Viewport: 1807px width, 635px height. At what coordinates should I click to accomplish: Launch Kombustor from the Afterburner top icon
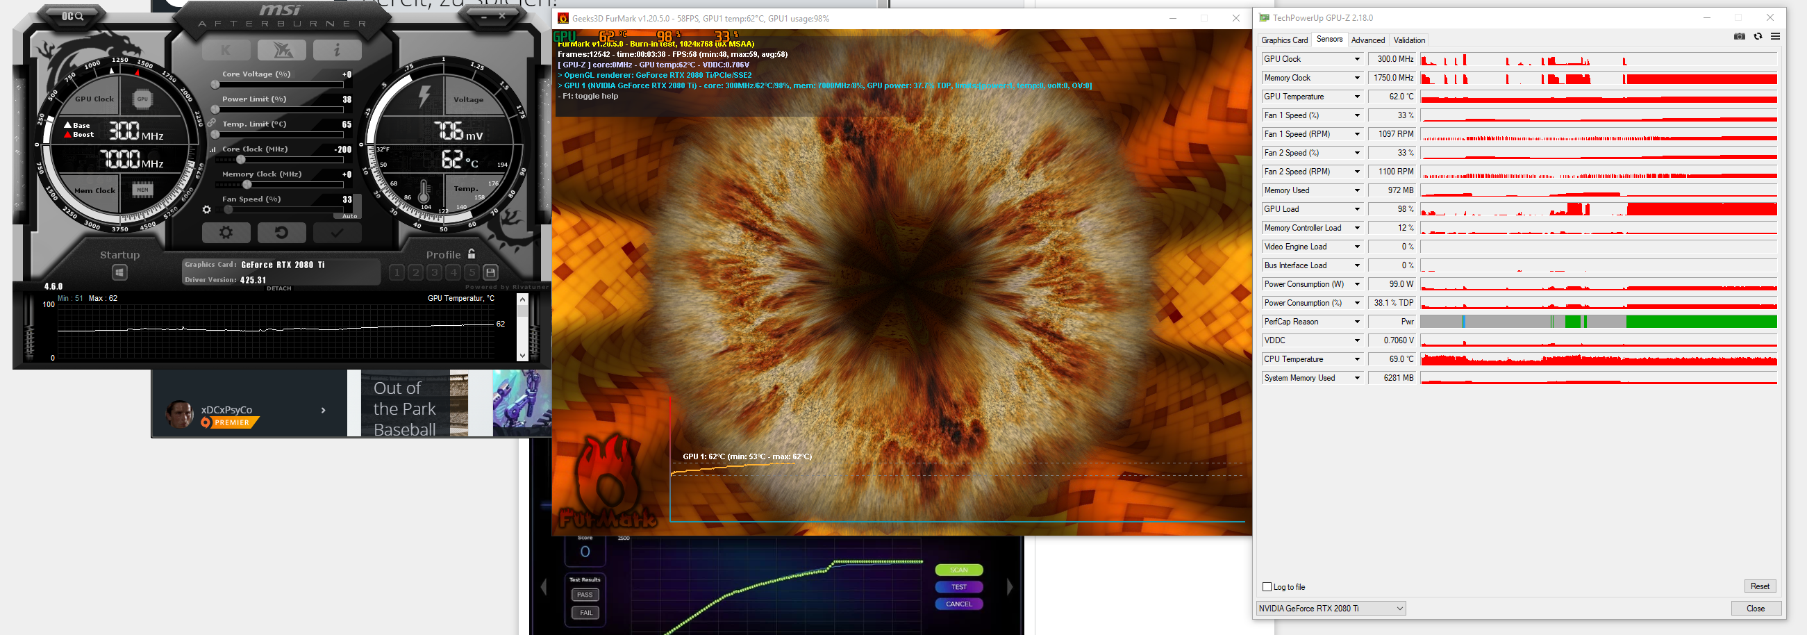point(281,50)
